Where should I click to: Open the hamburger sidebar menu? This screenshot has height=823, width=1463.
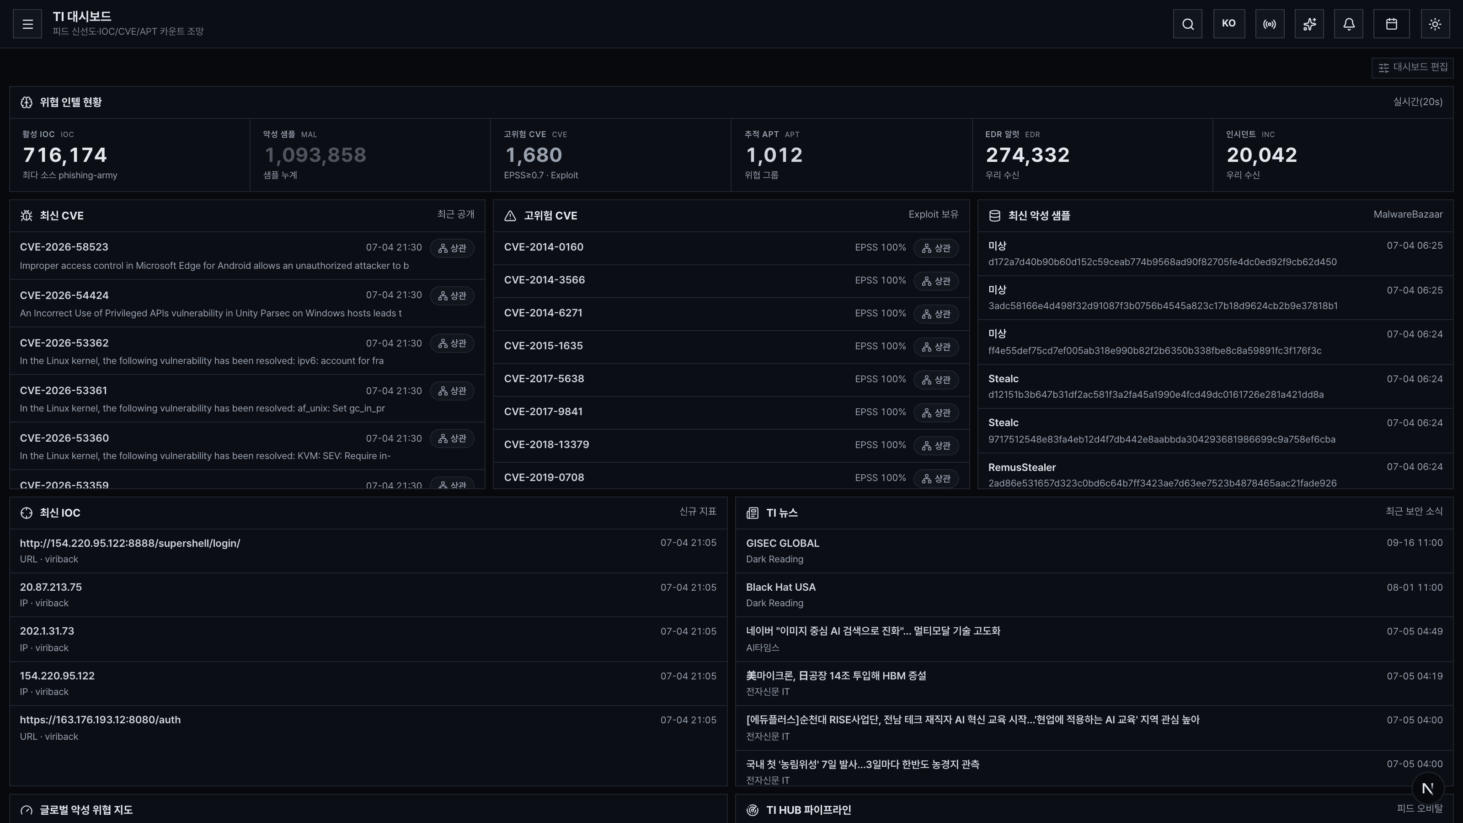point(27,24)
